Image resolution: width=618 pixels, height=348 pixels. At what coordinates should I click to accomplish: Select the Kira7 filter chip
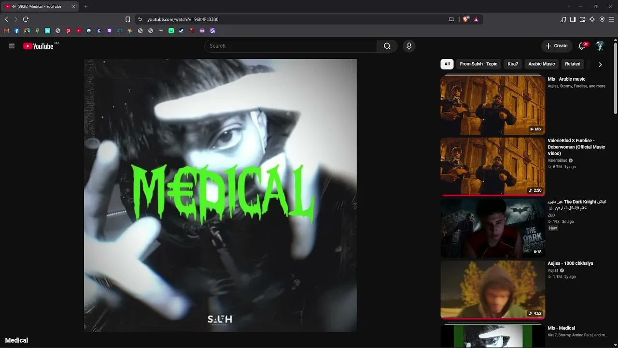point(513,64)
